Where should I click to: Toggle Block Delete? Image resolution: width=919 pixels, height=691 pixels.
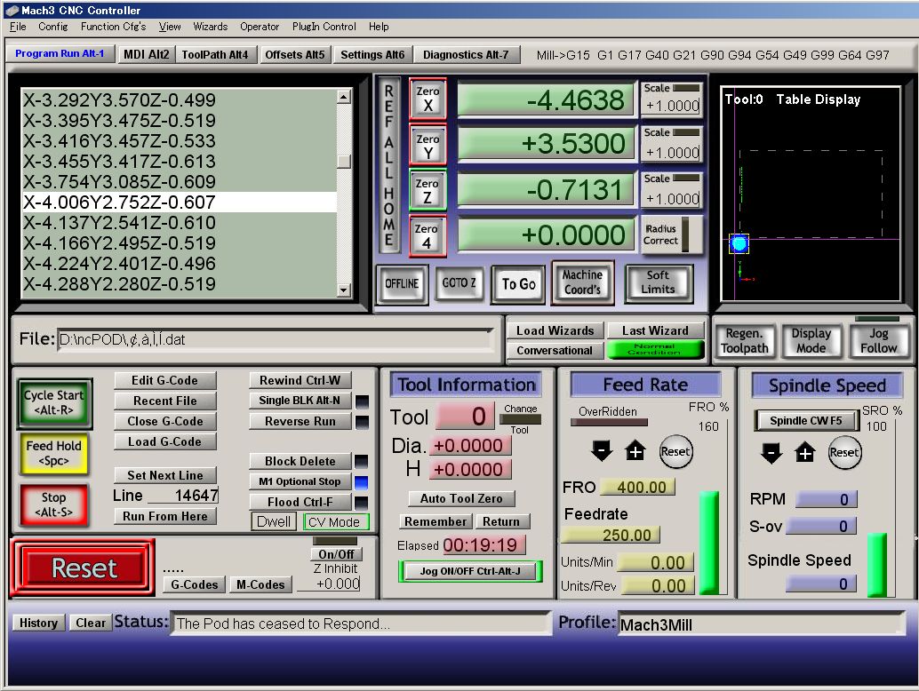[x=300, y=461]
